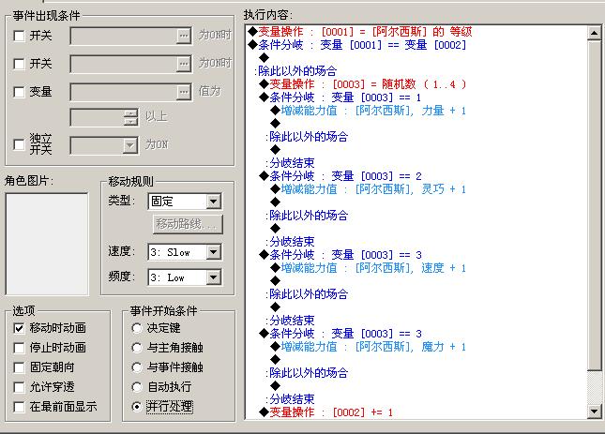Viewport: 605px width, 434px height.
Task: Enable the first 开关 condition checkbox
Action: tap(19, 36)
